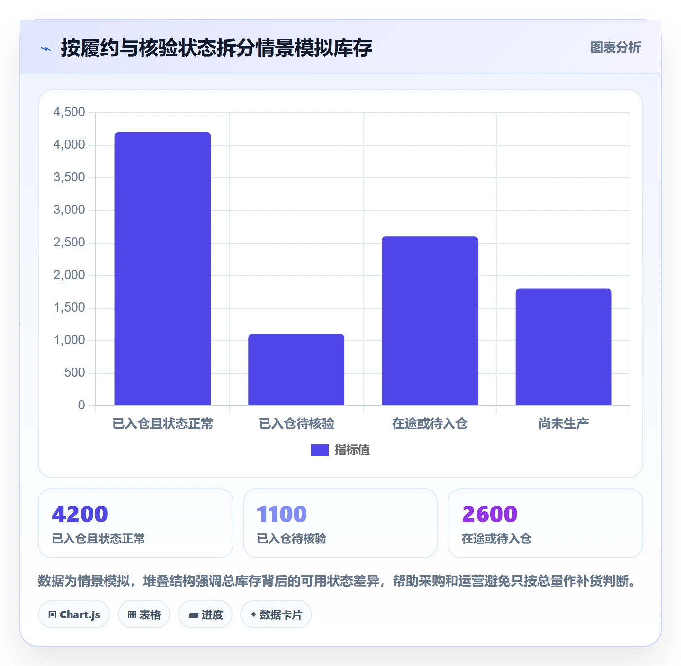681x666 pixels.
Task: Select the title 按履约与核验状态拆分情景模拟库存
Action: coord(216,48)
